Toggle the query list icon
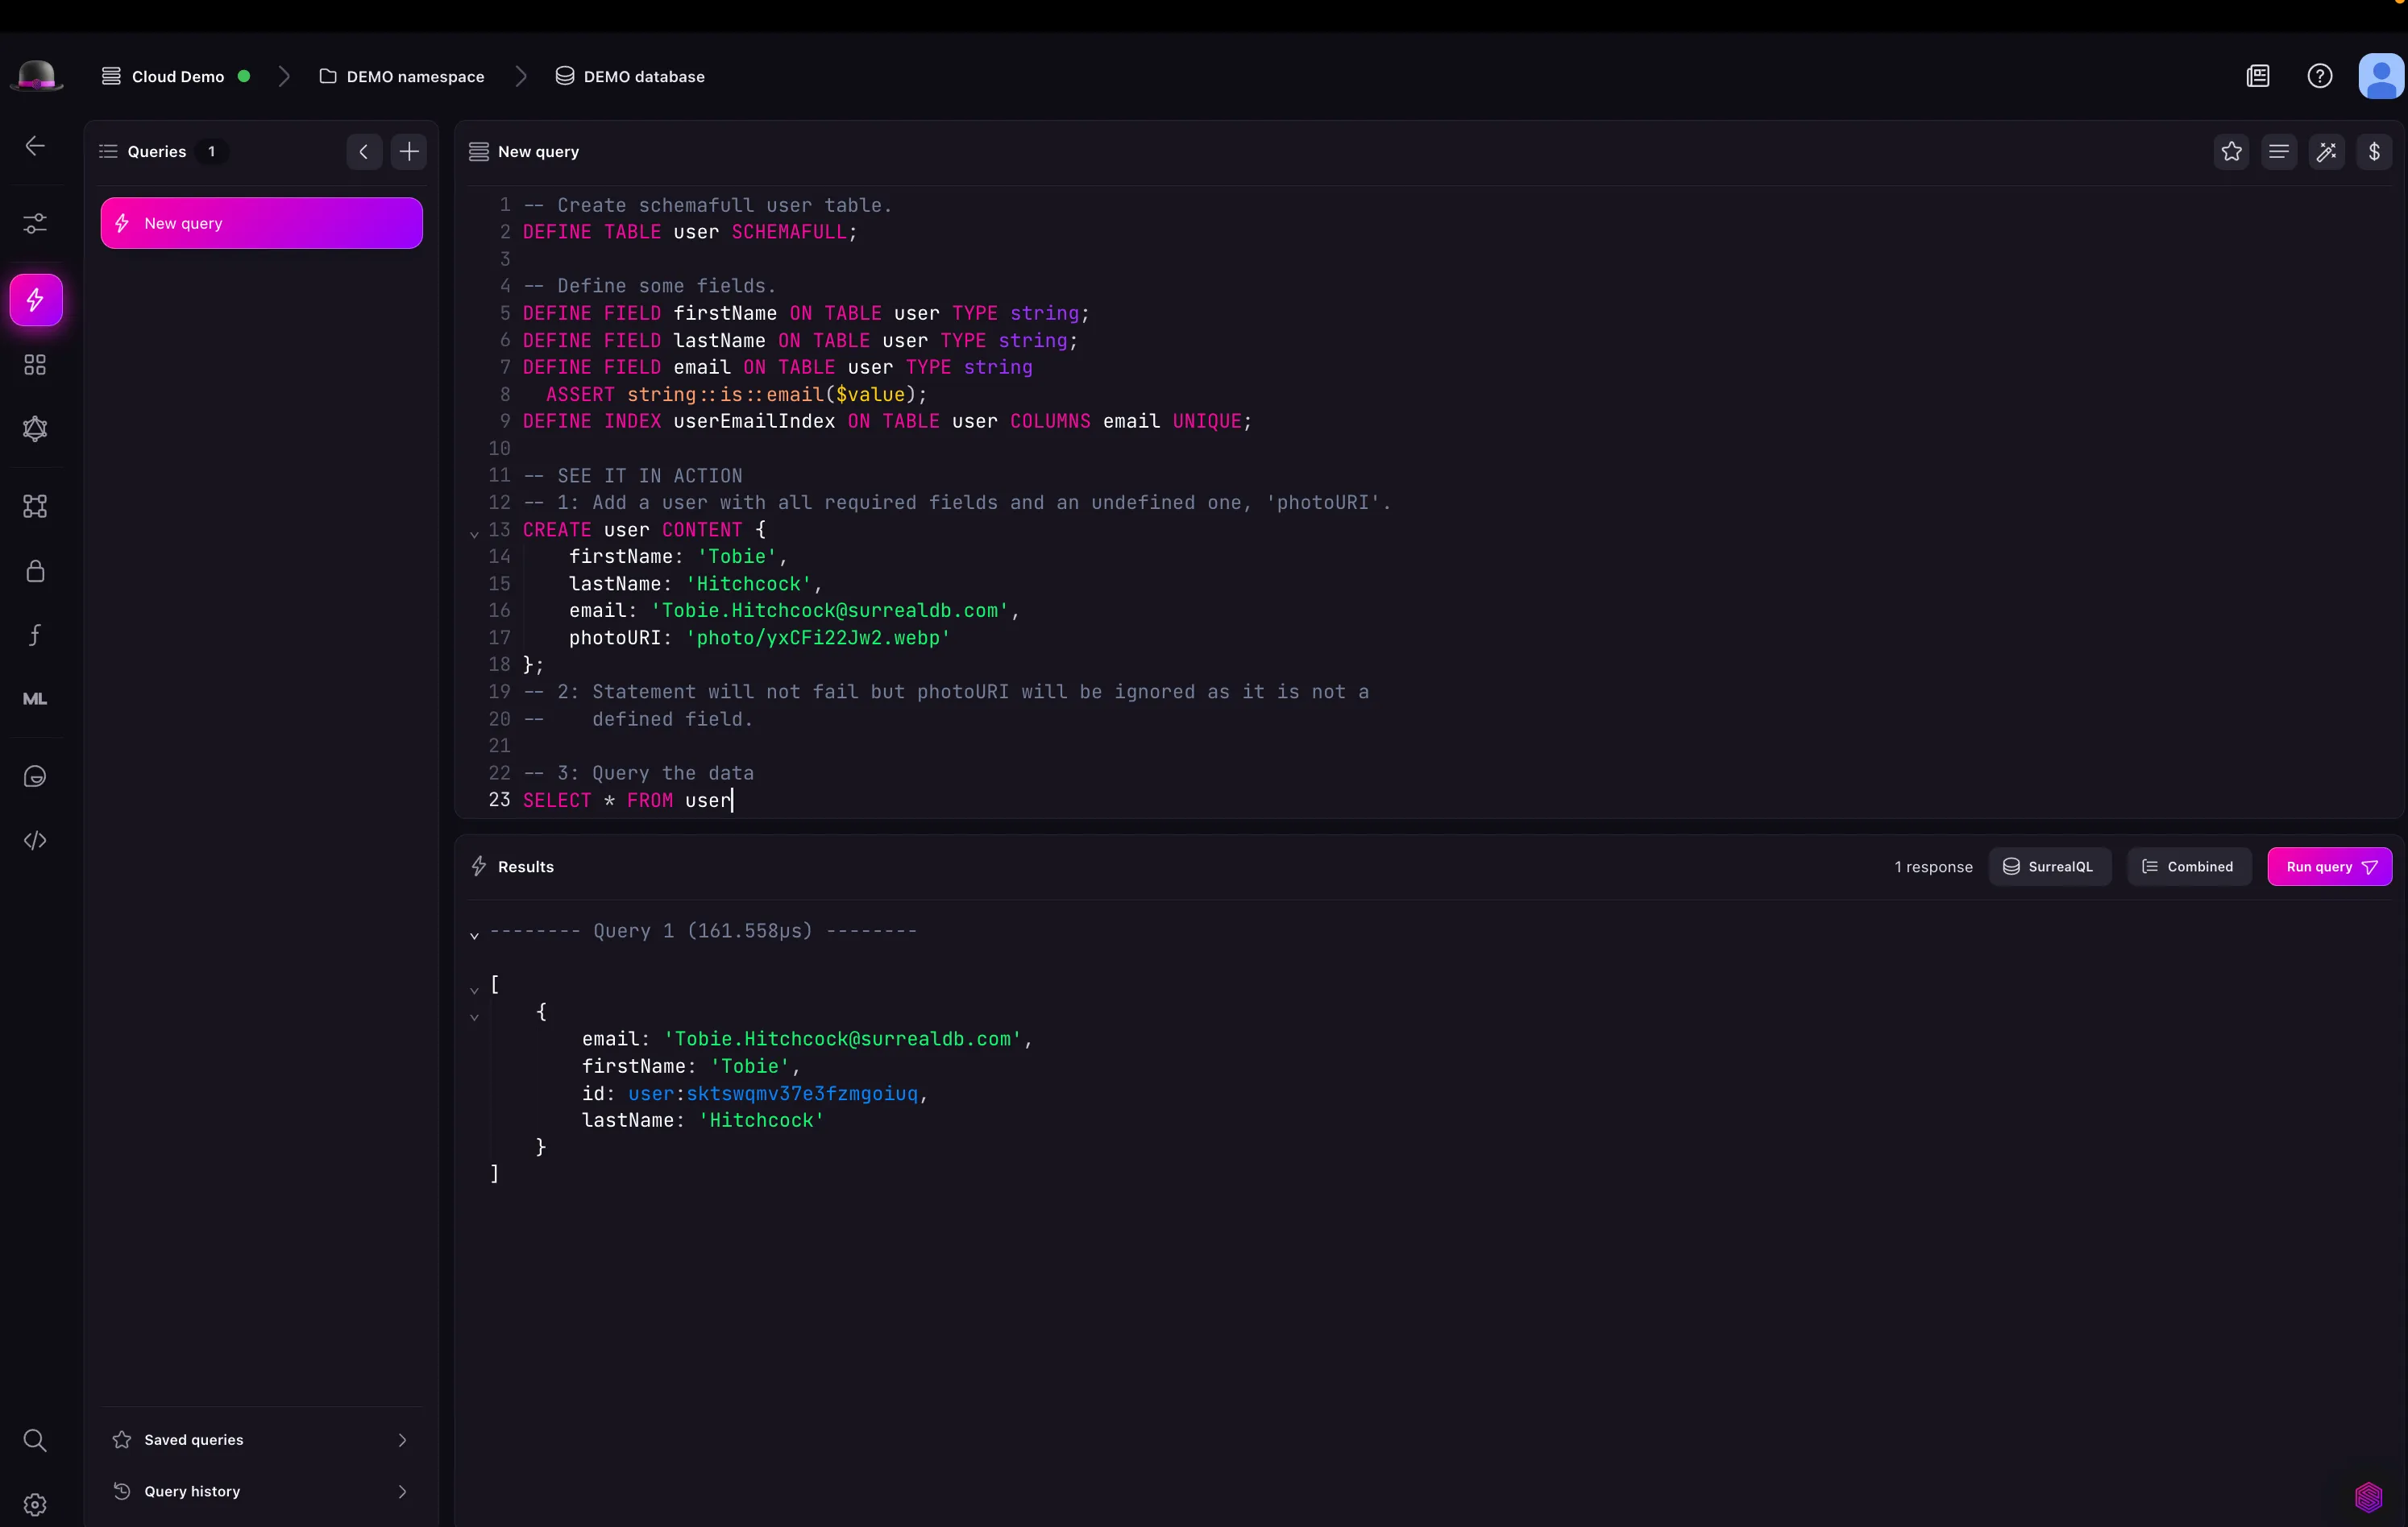 pos(2280,151)
